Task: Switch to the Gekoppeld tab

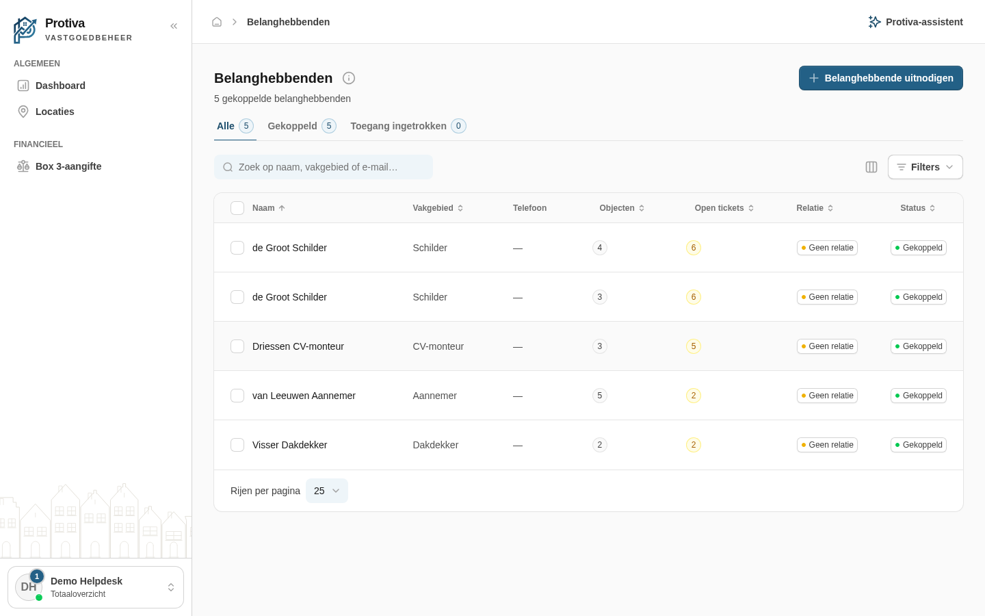Action: (302, 126)
